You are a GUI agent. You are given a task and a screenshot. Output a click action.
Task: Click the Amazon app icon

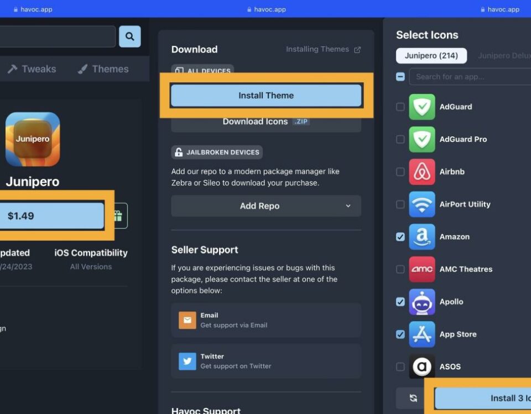tap(422, 237)
